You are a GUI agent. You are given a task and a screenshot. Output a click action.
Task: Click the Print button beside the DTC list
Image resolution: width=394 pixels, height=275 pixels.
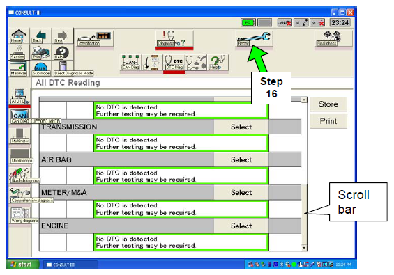click(328, 121)
